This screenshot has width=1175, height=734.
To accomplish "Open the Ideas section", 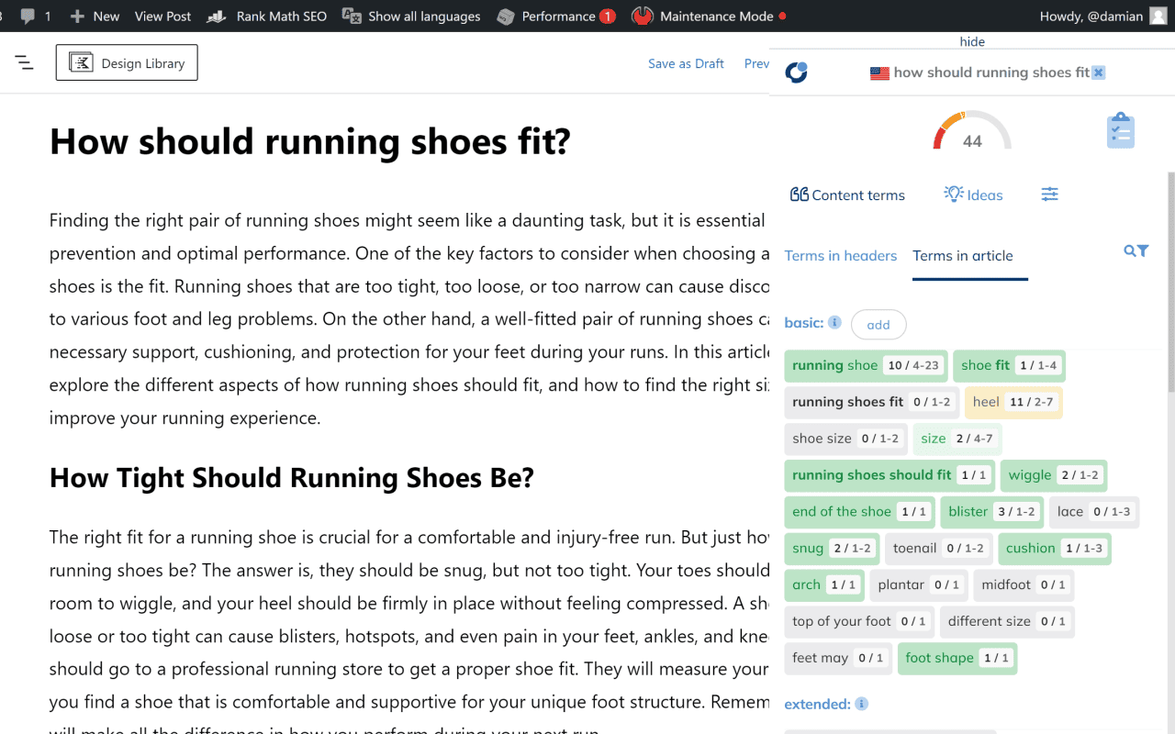I will tap(973, 195).
